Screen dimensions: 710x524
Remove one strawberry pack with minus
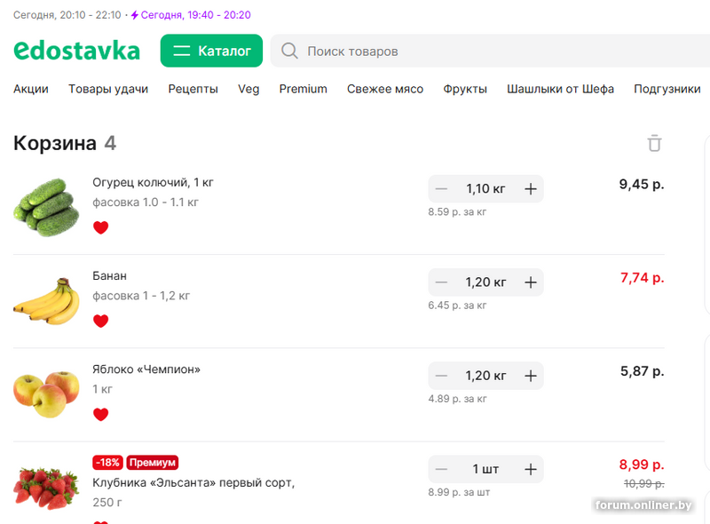coord(441,469)
